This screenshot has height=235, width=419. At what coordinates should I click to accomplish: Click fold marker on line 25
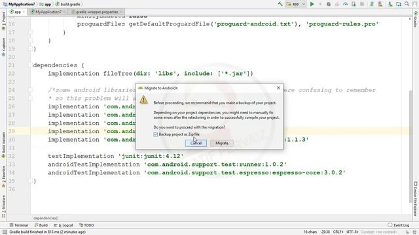pos(30,98)
